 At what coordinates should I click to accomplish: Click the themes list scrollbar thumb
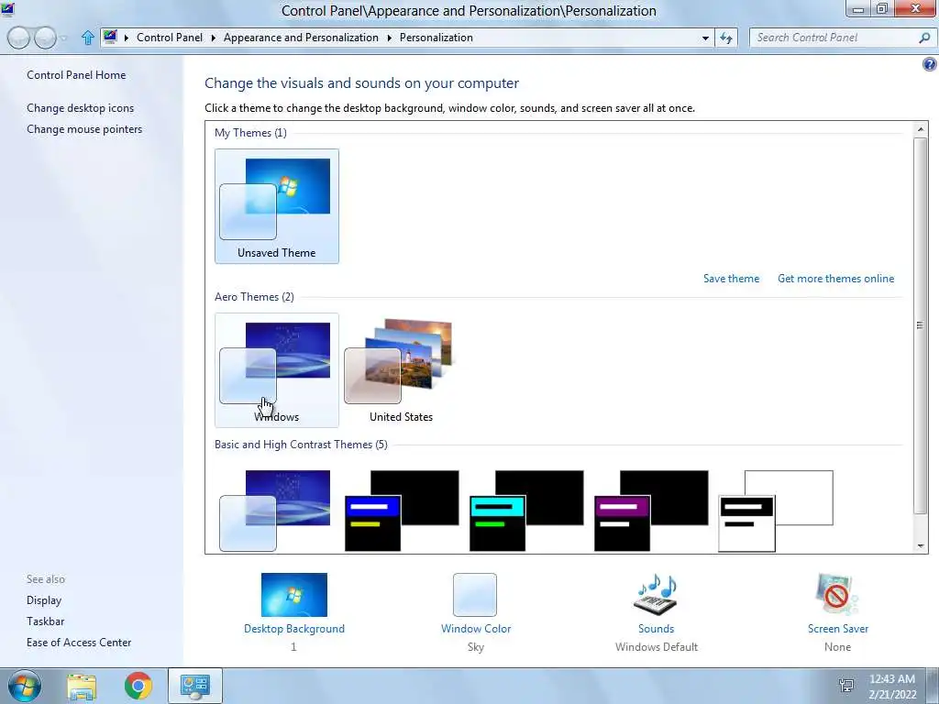coord(920,325)
